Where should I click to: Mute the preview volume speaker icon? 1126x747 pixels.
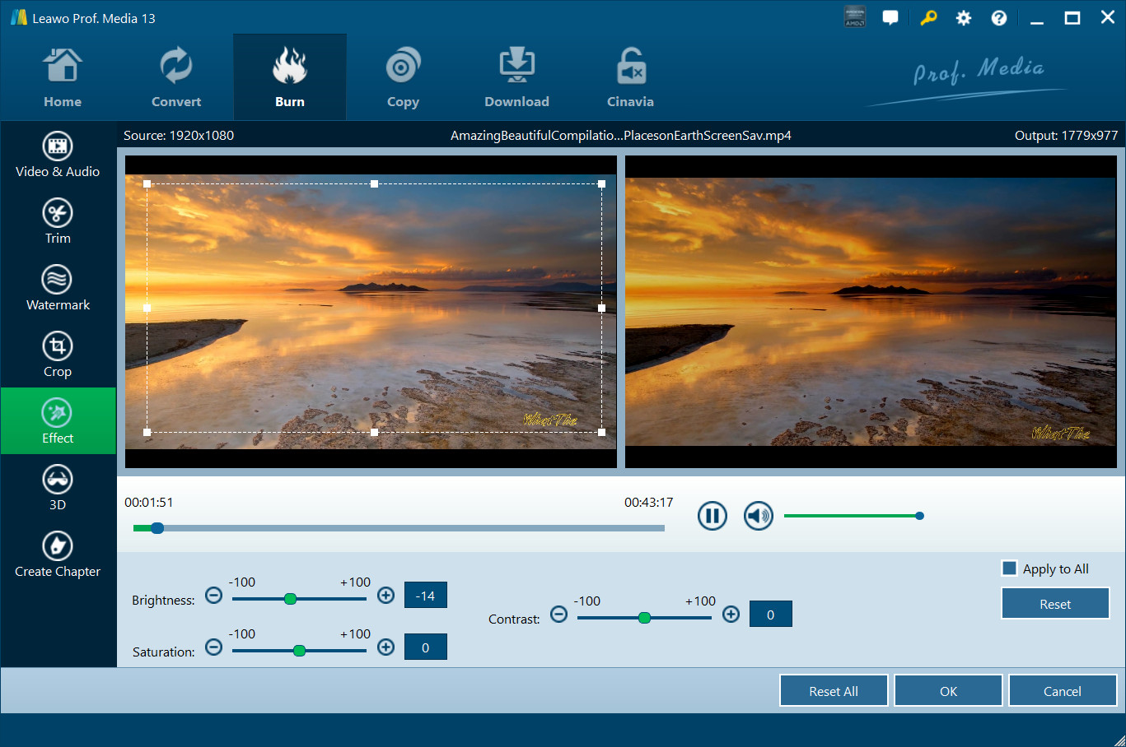(x=758, y=516)
